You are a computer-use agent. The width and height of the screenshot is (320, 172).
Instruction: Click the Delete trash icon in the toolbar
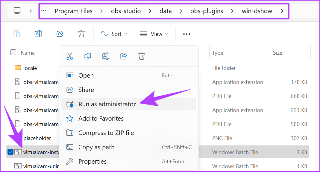[81, 34]
